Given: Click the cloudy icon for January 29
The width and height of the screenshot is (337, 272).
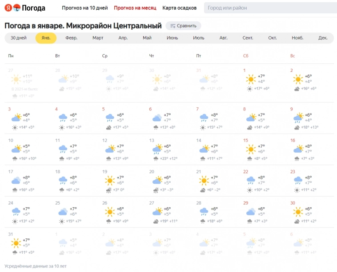Looking at the screenshot, I should tap(251, 212).
